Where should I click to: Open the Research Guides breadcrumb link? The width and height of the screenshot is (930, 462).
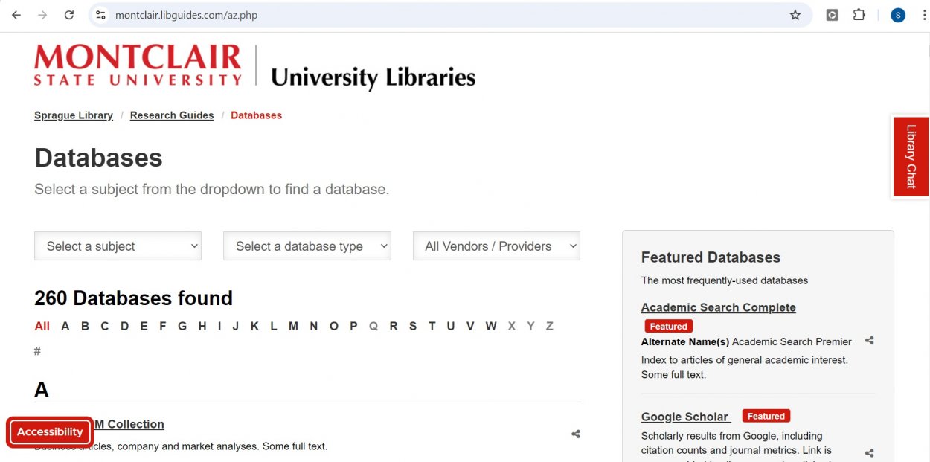[172, 115]
